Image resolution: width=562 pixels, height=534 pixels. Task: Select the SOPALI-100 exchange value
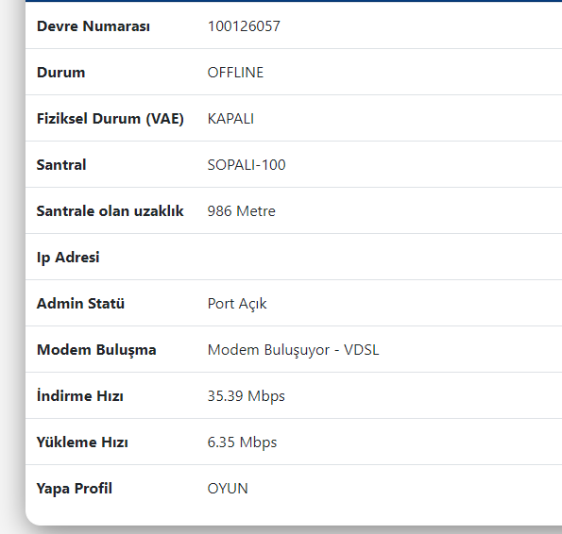(x=247, y=165)
